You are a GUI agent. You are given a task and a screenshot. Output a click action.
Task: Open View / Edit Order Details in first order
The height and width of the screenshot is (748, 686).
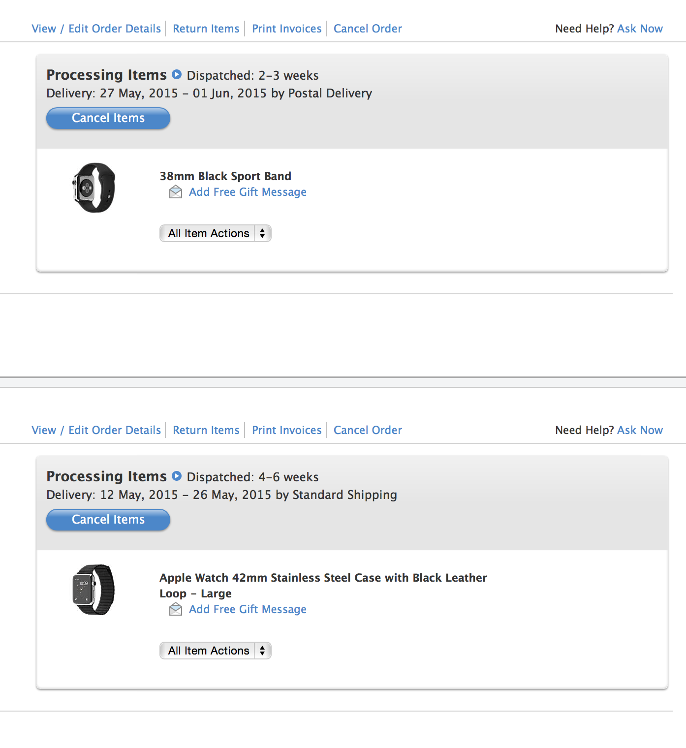pyautogui.click(x=96, y=29)
